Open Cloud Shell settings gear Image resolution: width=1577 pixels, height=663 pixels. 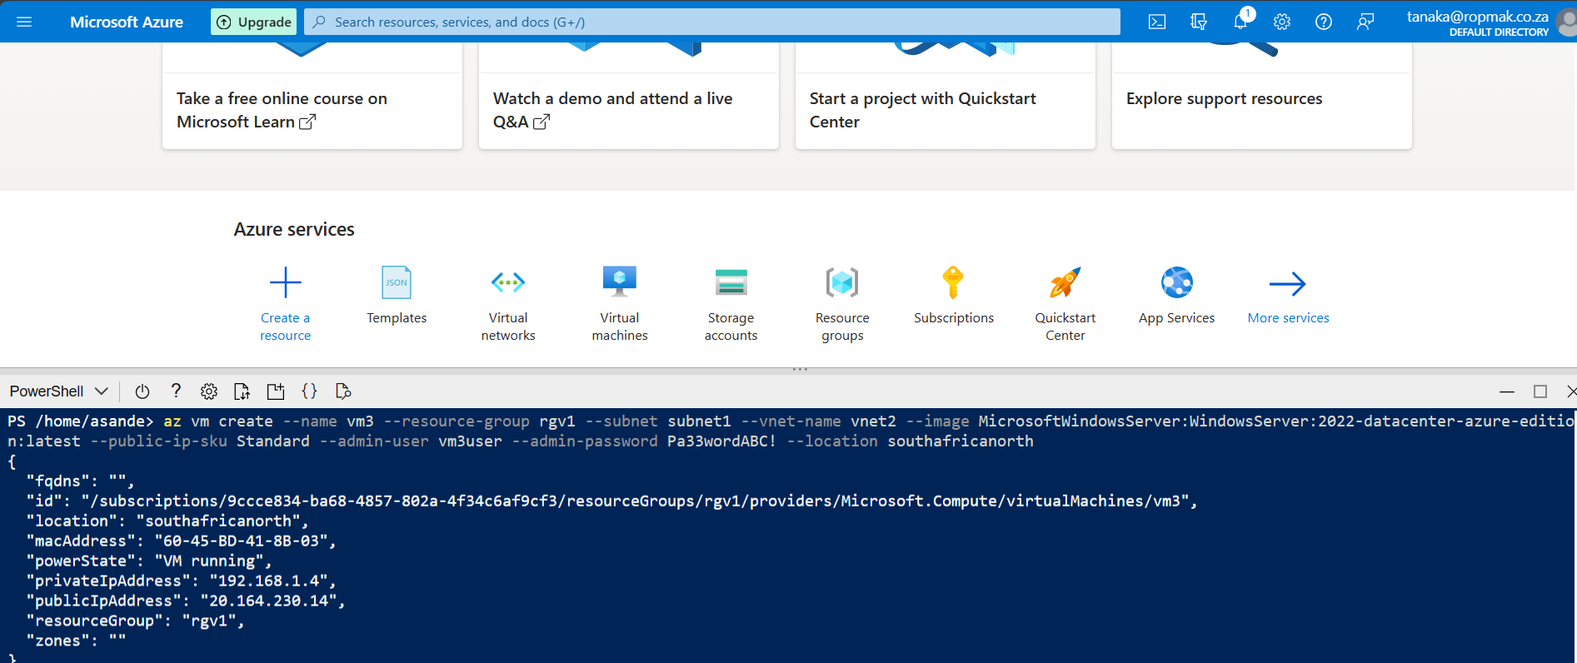(209, 391)
